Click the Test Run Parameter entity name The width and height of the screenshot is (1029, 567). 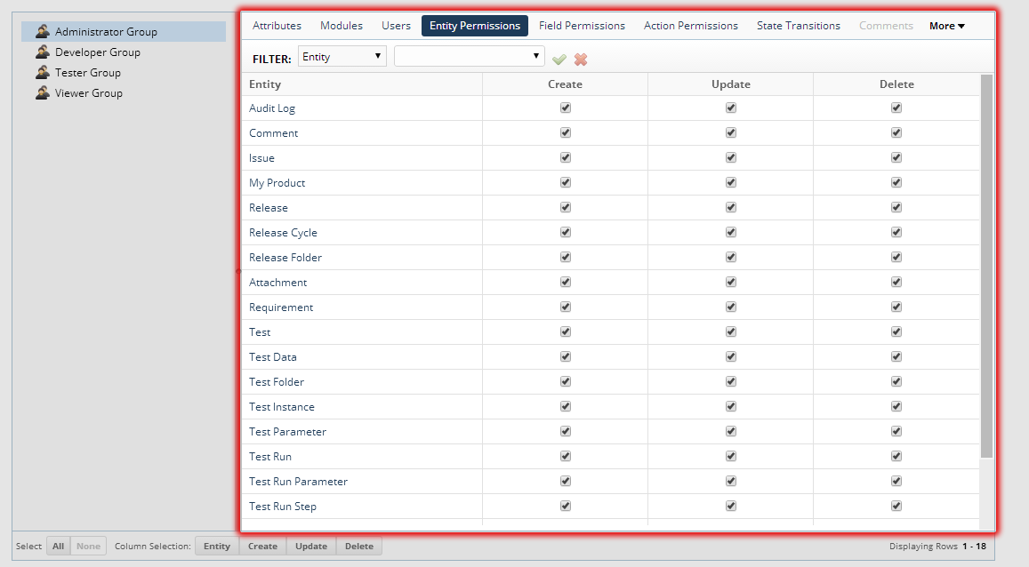coord(298,482)
